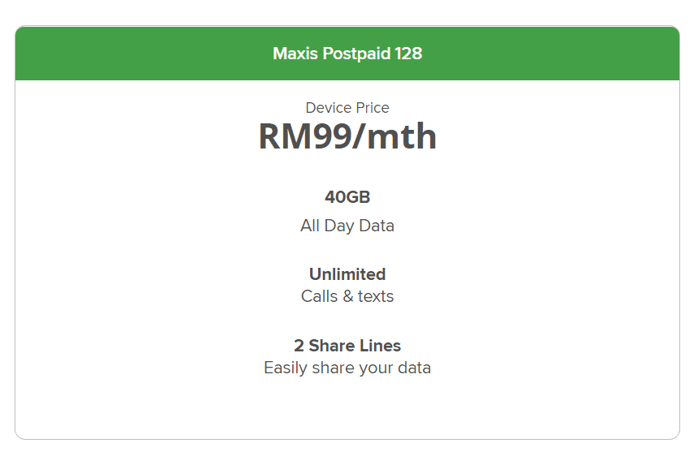Click the RM99/mth device price
698x465 pixels.
point(347,136)
